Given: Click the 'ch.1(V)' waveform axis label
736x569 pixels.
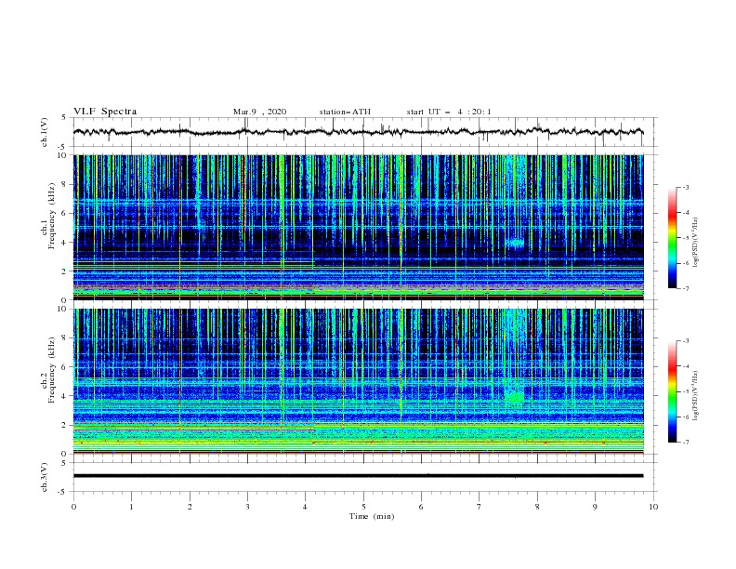Looking at the screenshot, I should point(45,132).
